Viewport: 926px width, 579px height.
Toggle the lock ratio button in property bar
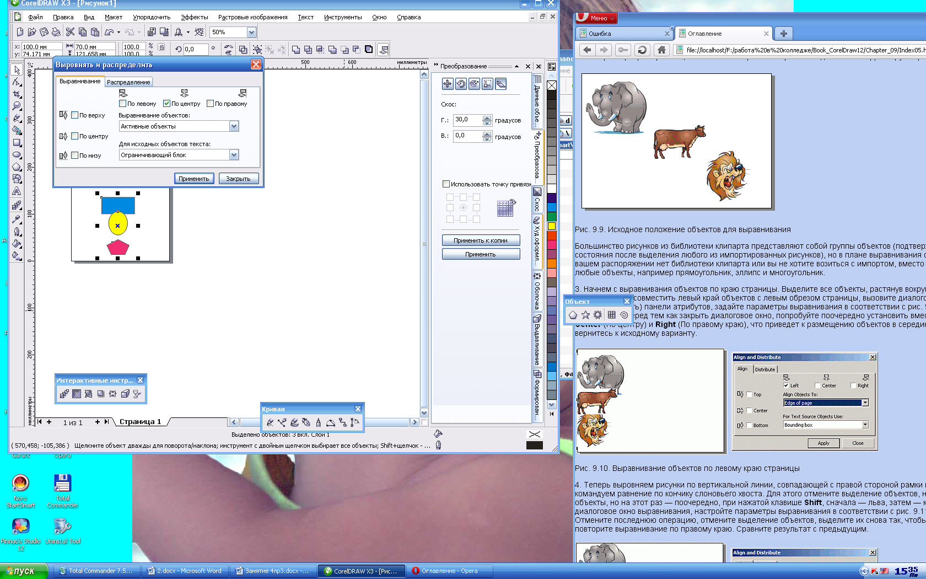tap(161, 47)
